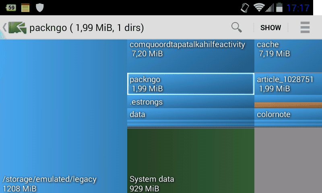The width and height of the screenshot is (322, 193).
Task: Select the comquoordtapatalkahilfeactivity block
Action: coord(190,56)
